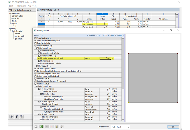Select Materiály in navigator
This screenshot has width=190, height=130.
[x=16, y=18]
